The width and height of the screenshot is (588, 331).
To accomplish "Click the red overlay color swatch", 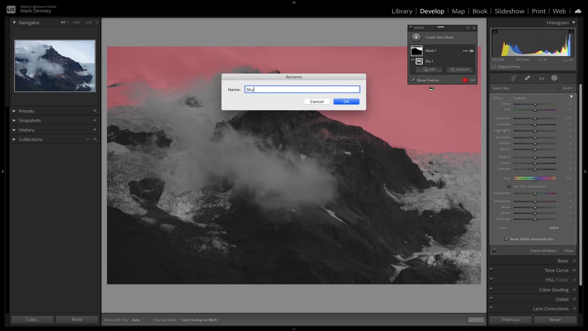I will click(x=465, y=80).
